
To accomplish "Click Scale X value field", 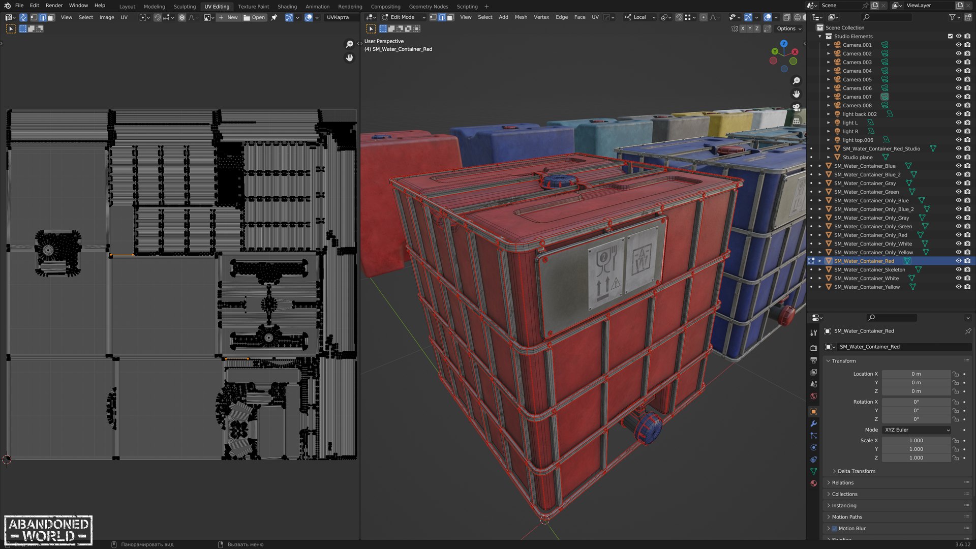I will click(916, 441).
